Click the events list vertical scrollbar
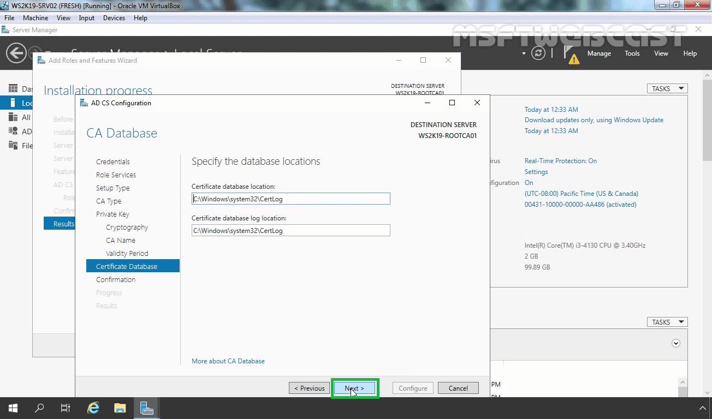 click(x=681, y=387)
